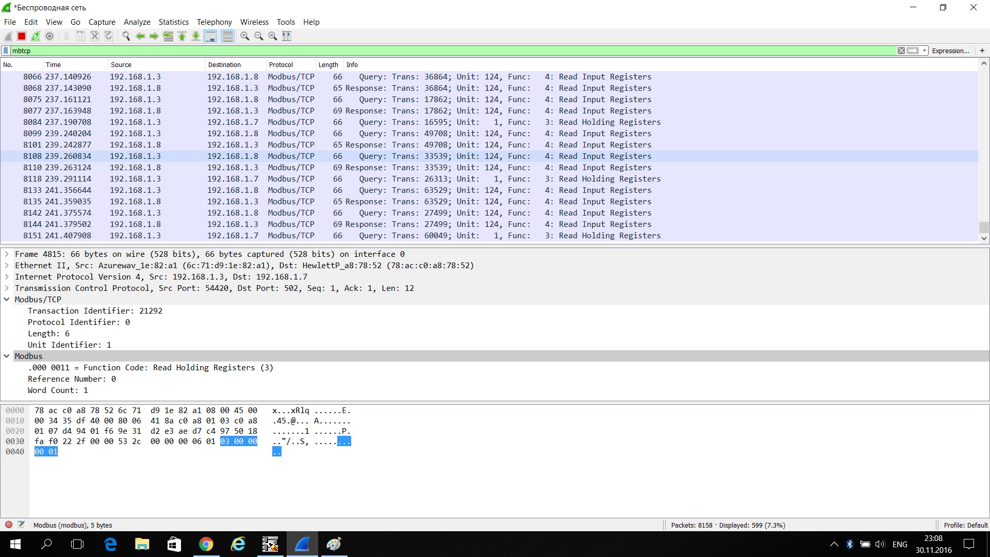
Task: Stop capturing packets with red square button
Action: [x=22, y=36]
